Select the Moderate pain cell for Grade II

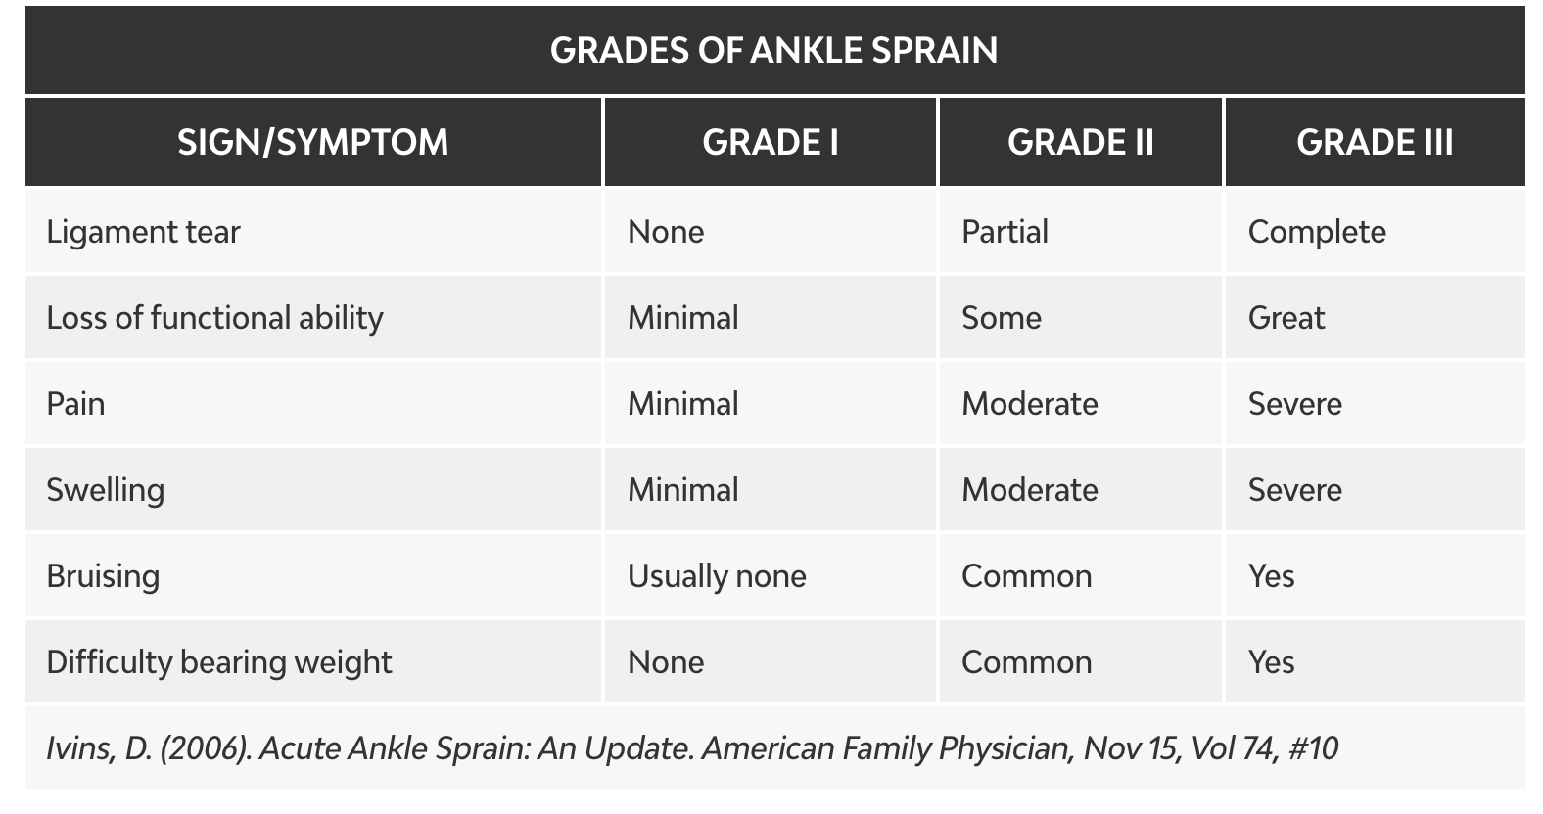pyautogui.click(x=1030, y=404)
